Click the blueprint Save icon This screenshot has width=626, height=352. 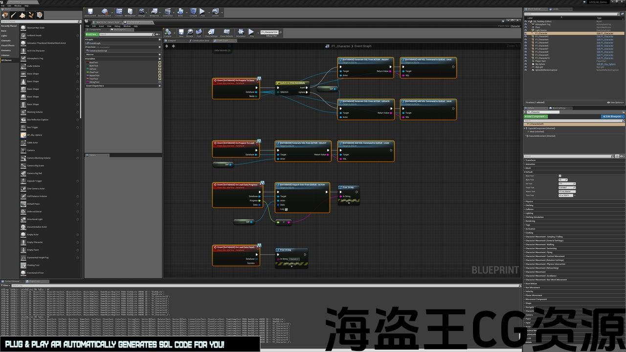(x=181, y=33)
